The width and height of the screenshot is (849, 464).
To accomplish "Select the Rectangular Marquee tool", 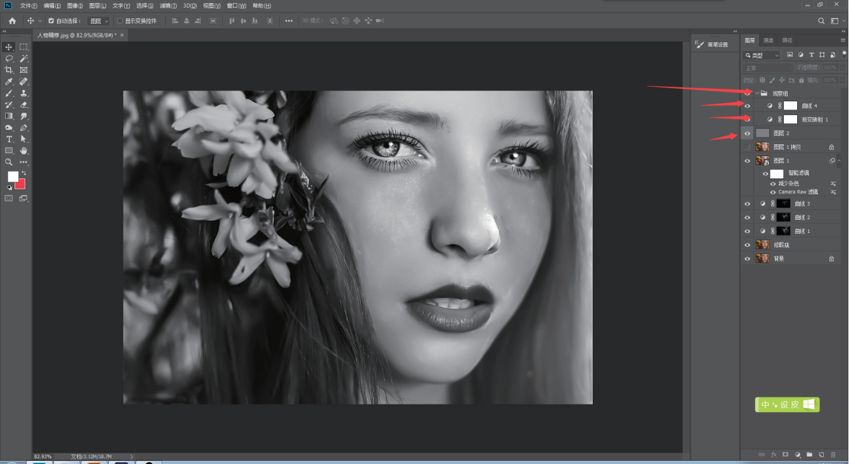I will point(23,47).
